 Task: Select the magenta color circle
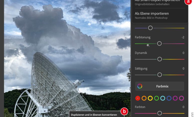[x=181, y=98]
